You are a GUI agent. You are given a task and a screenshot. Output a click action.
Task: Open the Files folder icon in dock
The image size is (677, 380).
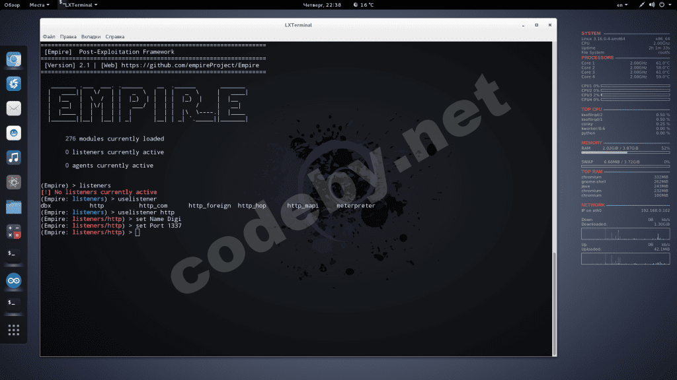[x=14, y=206]
